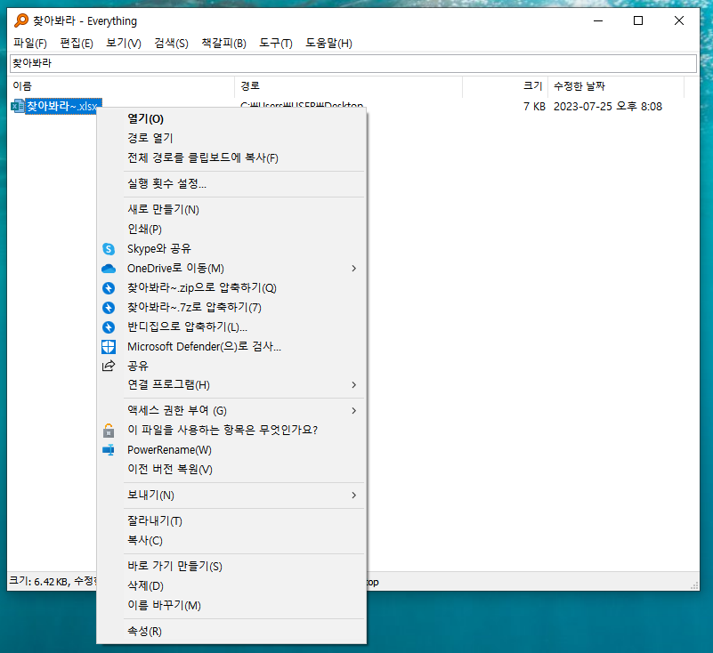Click the Microsoft Defender shield icon
The height and width of the screenshot is (653, 713).
coord(109,347)
